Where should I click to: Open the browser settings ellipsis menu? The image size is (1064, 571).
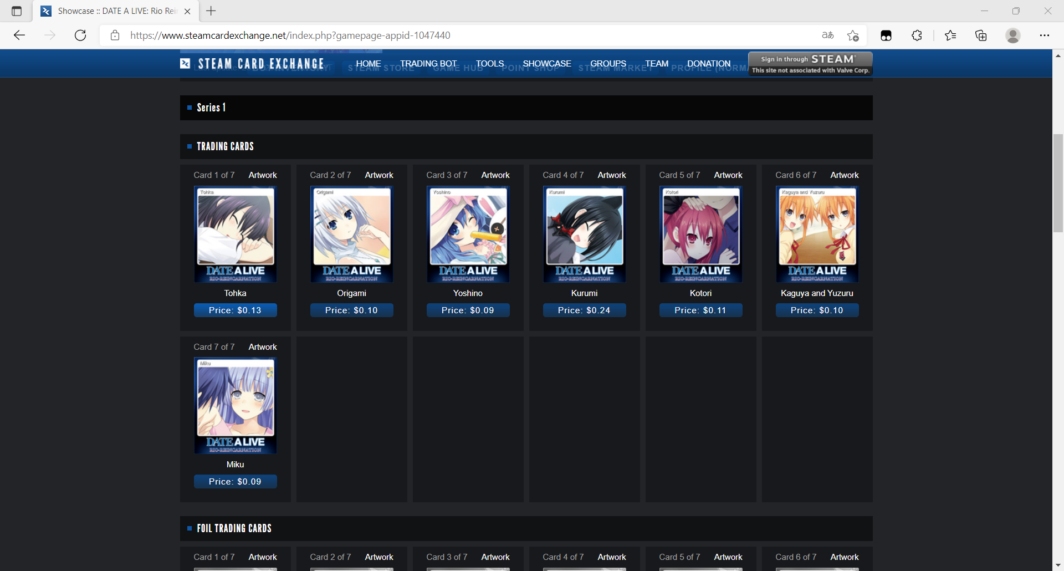coord(1045,35)
